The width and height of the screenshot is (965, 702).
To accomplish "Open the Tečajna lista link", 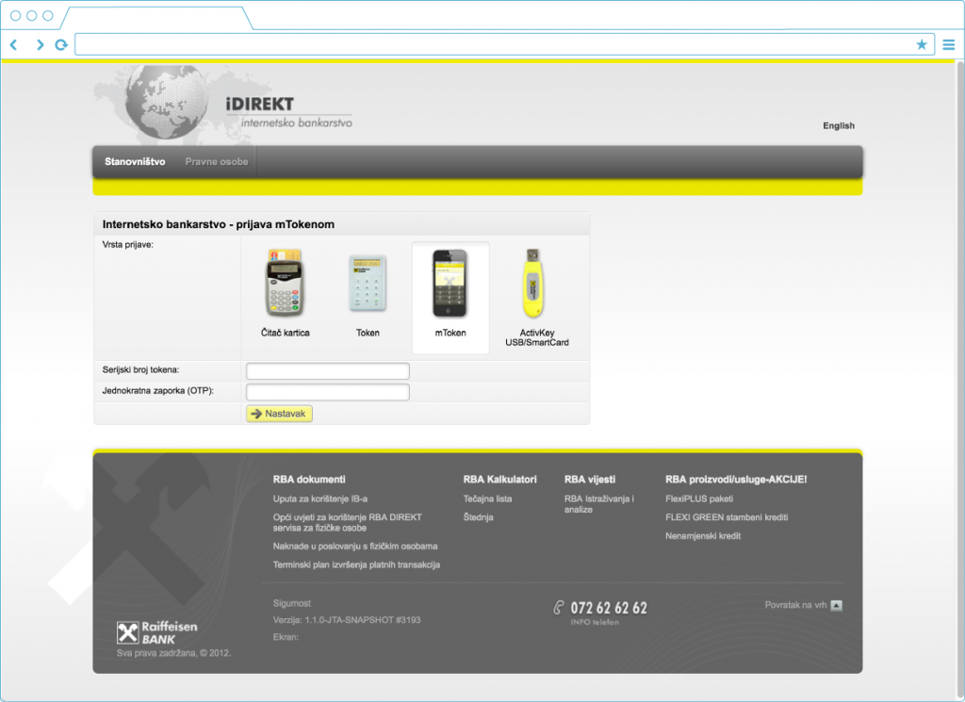I will pos(487,499).
